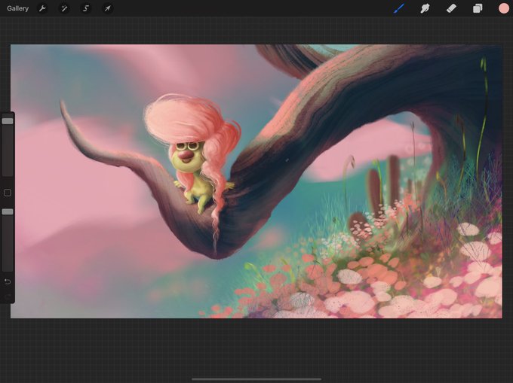Tap the square modify button
The height and width of the screenshot is (383, 513).
(8, 193)
